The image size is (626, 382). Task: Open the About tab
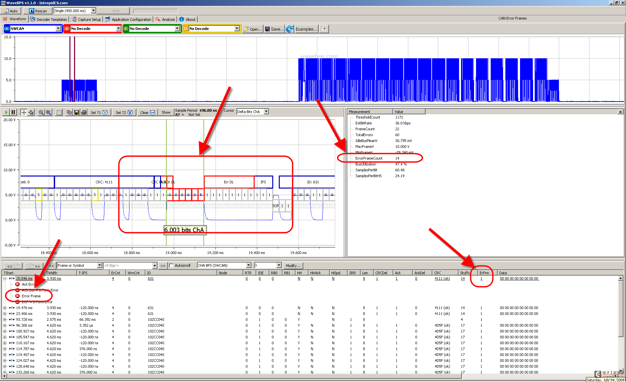(x=187, y=20)
